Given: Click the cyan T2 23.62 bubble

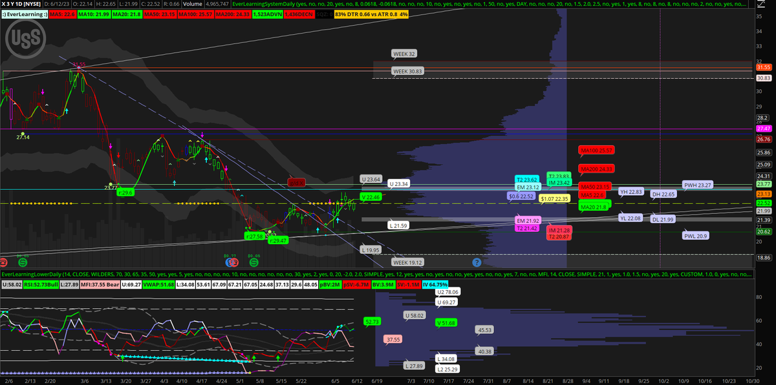Looking at the screenshot, I should point(527,179).
